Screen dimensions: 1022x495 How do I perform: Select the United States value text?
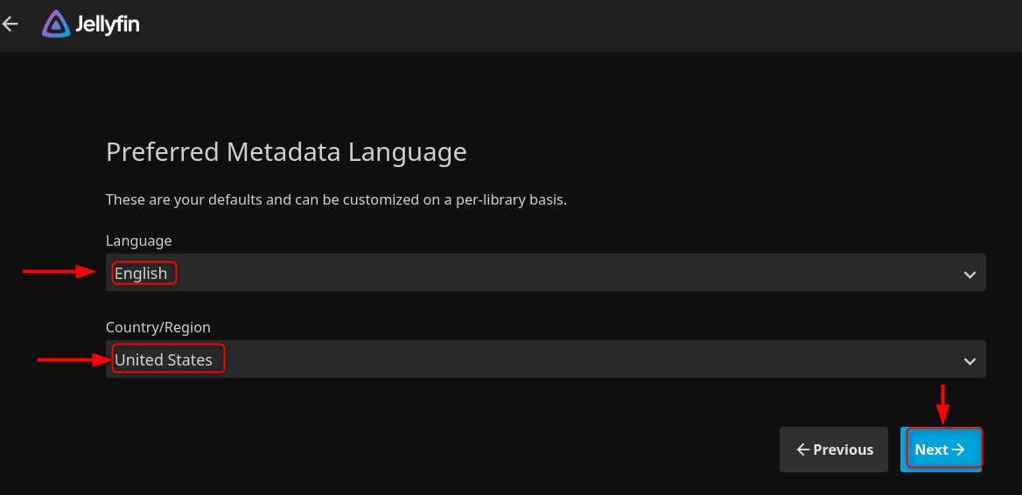click(x=164, y=359)
